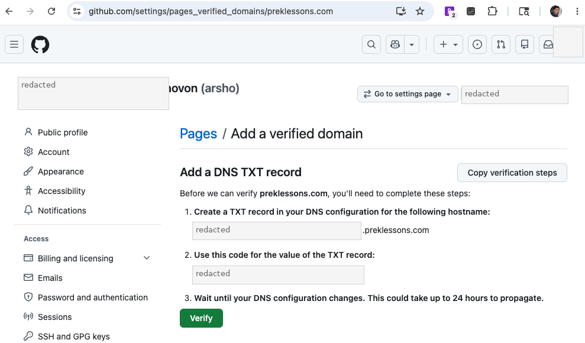This screenshot has width=585, height=343.
Task: Open the purple extension with badge 2
Action: click(x=450, y=12)
